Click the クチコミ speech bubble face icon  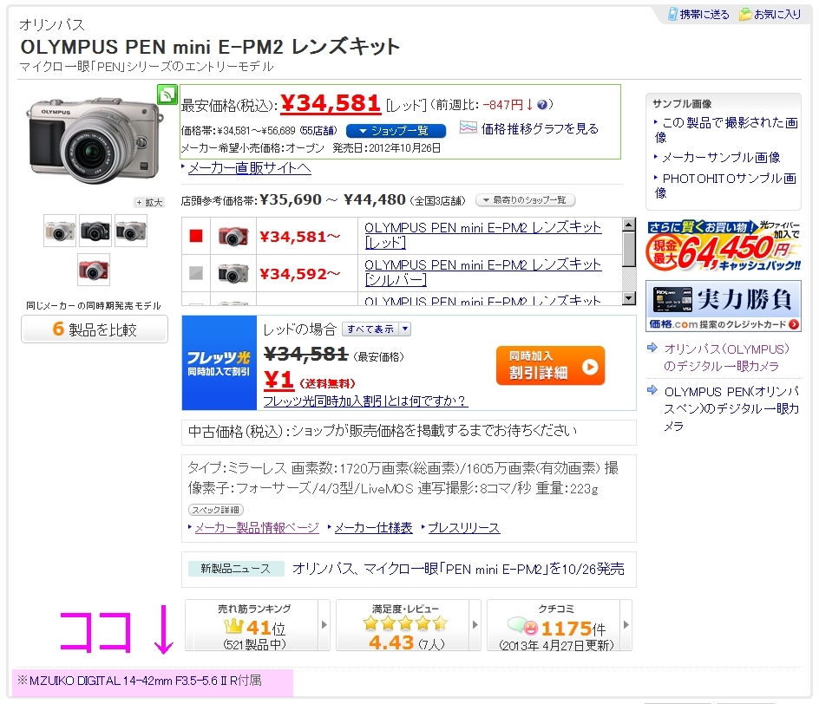pyautogui.click(x=522, y=625)
